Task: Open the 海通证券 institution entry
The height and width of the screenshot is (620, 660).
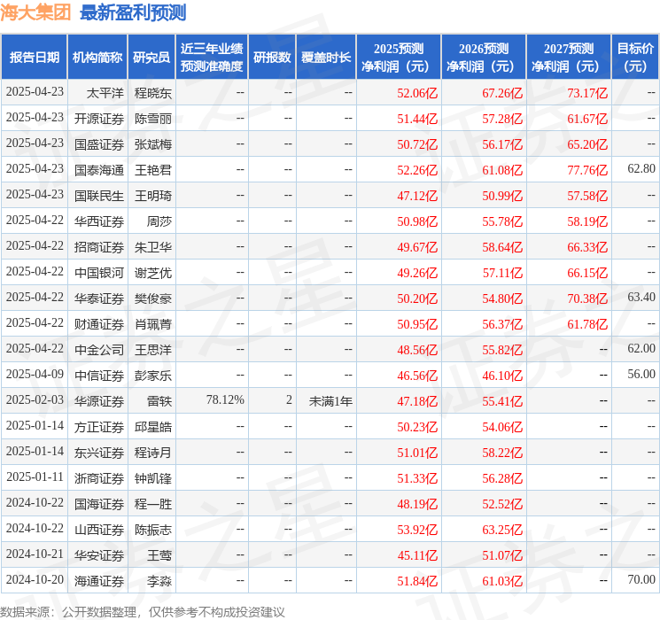Action: [x=98, y=580]
